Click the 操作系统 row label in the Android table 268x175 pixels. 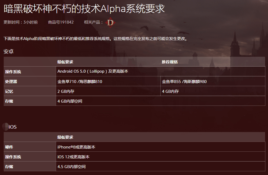click(13, 72)
